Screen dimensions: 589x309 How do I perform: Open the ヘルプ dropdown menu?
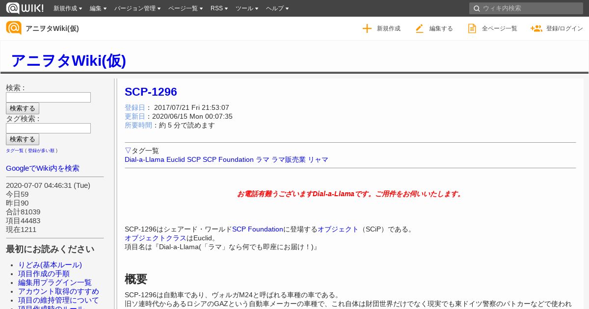(x=277, y=8)
